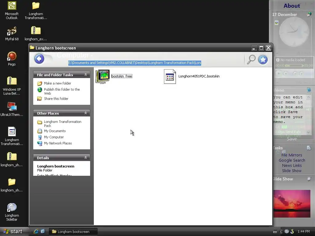Click the Slide Show panel monitor icon
This screenshot has height=236, width=315.
pyautogui.click(x=309, y=179)
